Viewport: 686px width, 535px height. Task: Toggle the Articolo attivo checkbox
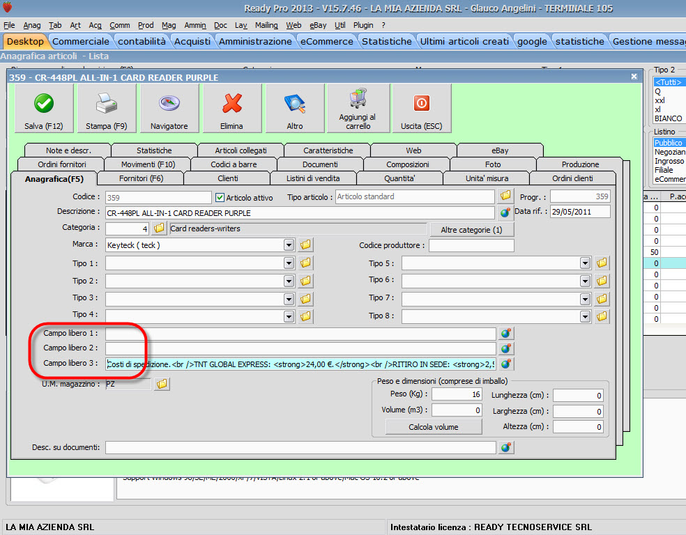pyautogui.click(x=220, y=198)
